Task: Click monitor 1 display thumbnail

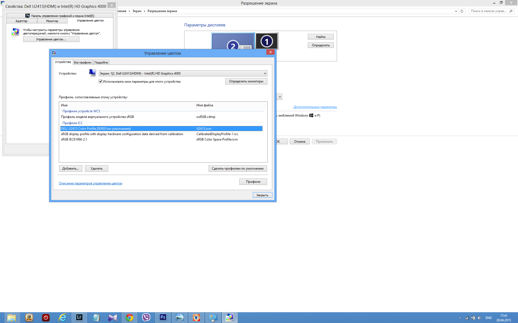Action: pyautogui.click(x=267, y=41)
